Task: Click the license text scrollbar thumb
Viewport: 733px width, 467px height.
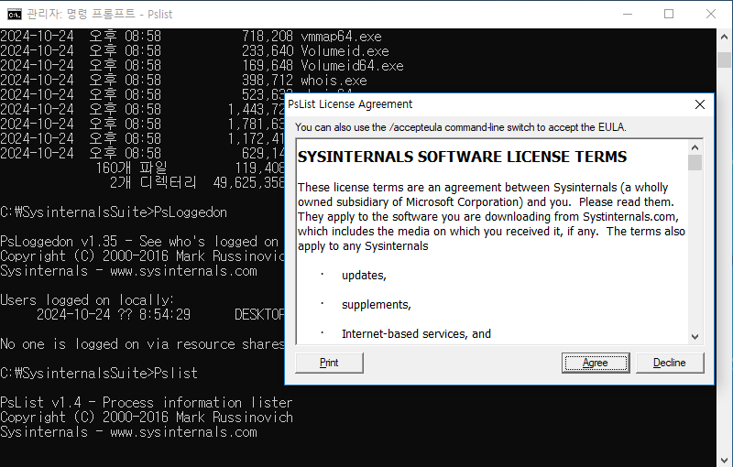Action: 695,162
